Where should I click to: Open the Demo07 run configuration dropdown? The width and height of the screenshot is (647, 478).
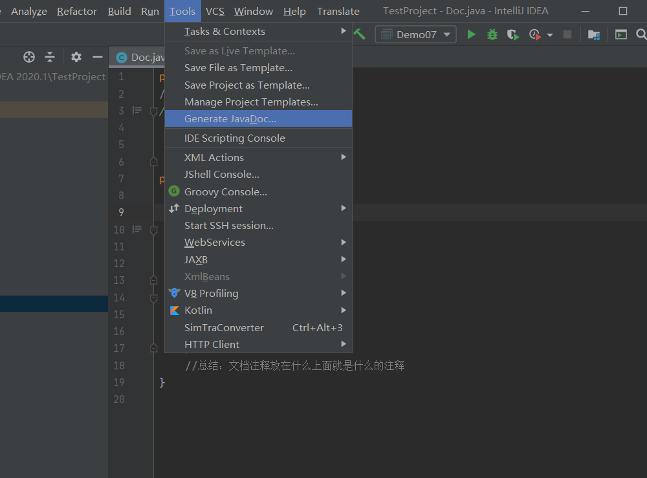[415, 35]
